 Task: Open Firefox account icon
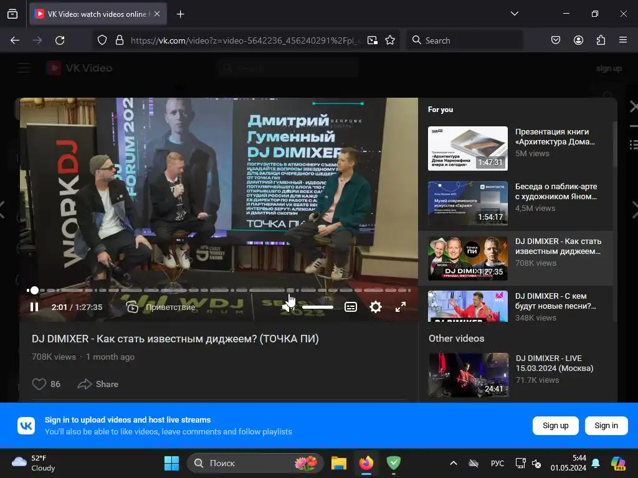578,40
